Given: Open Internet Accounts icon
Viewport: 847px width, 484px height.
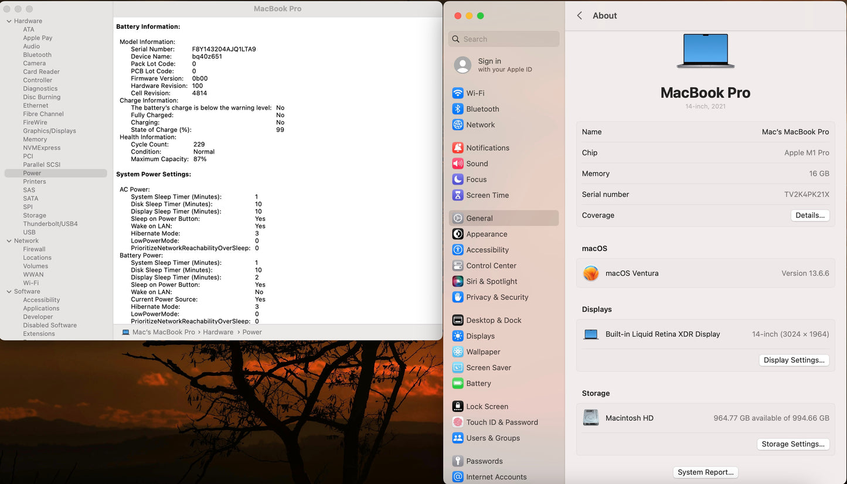Looking at the screenshot, I should point(458,476).
